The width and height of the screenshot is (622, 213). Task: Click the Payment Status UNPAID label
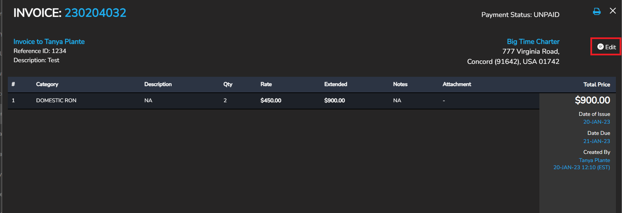point(520,15)
